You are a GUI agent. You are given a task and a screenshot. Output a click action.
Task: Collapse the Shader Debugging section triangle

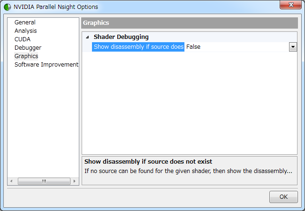coord(87,37)
